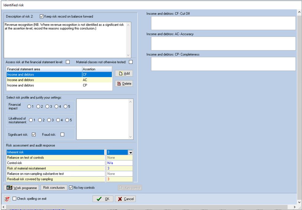Select Reliance on test of controls row
Image resolution: width=302 pixels, height=210 pixels.
pyautogui.click(x=55, y=157)
